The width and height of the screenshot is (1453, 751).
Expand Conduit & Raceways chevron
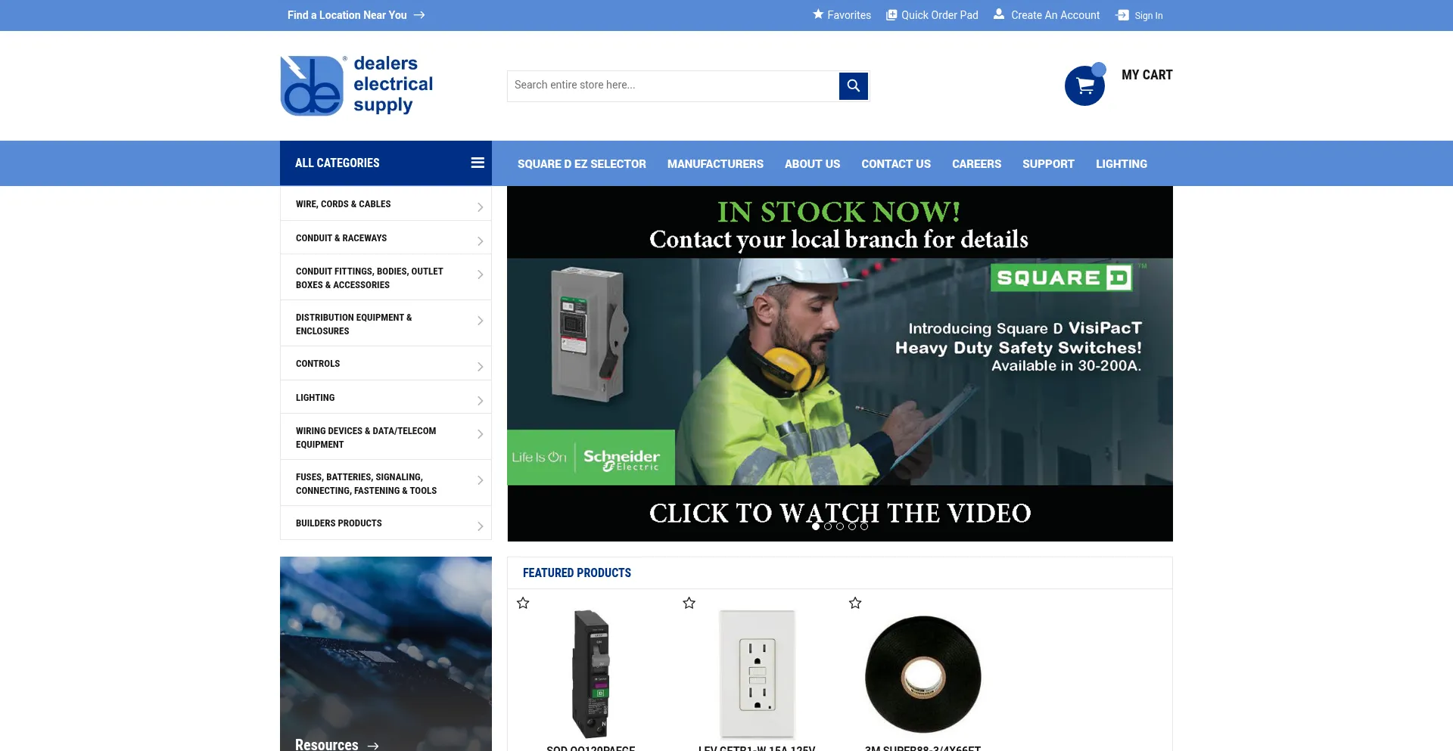click(480, 241)
